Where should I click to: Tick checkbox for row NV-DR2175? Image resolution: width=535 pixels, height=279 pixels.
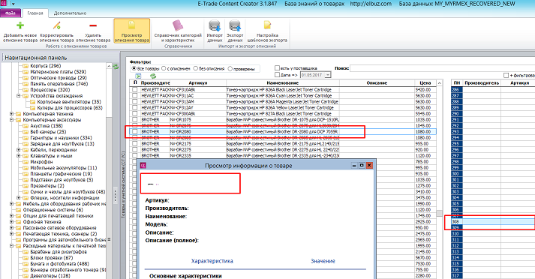click(x=135, y=143)
